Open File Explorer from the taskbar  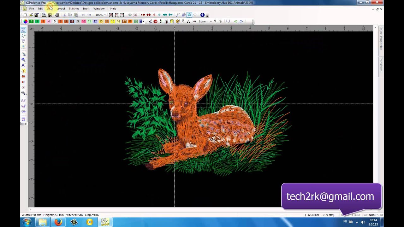click(x=43, y=222)
